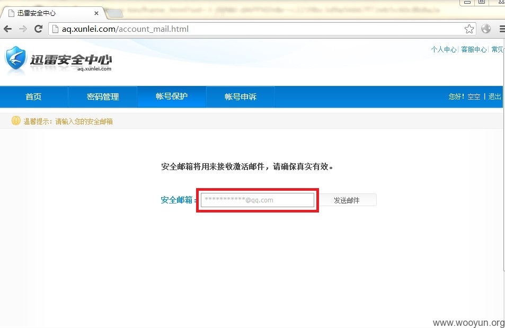This screenshot has height=328, width=505.
Task: Open the 帐号保护 navigation item
Action: [172, 96]
